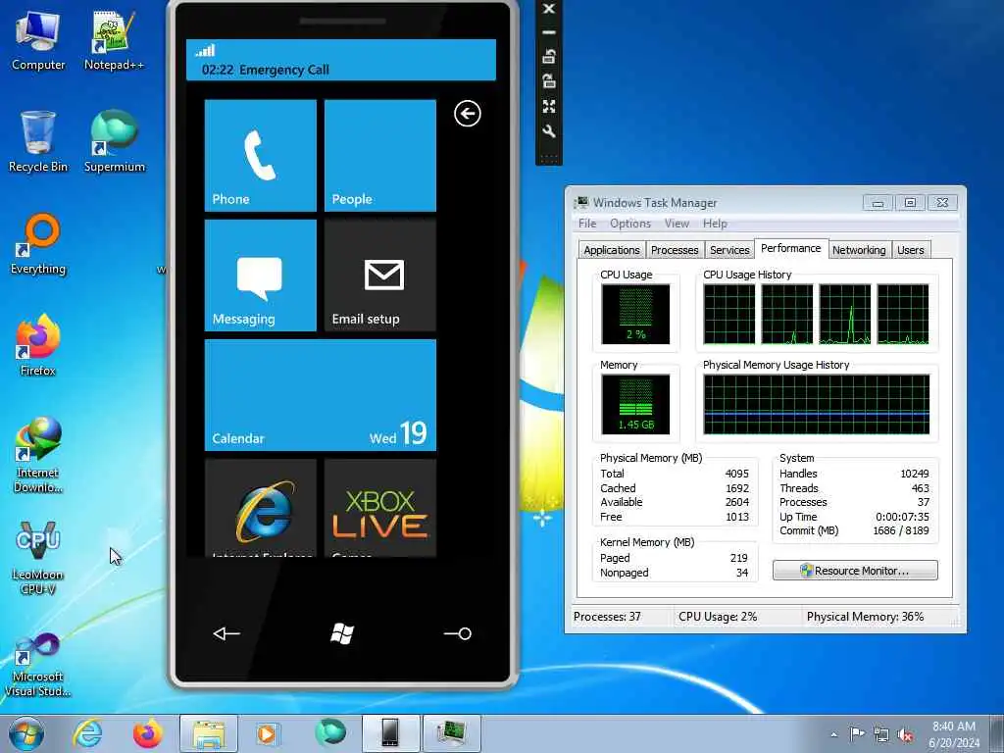Minimize the emulator from its side toolbar
Image resolution: width=1004 pixels, height=753 pixels.
549,32
